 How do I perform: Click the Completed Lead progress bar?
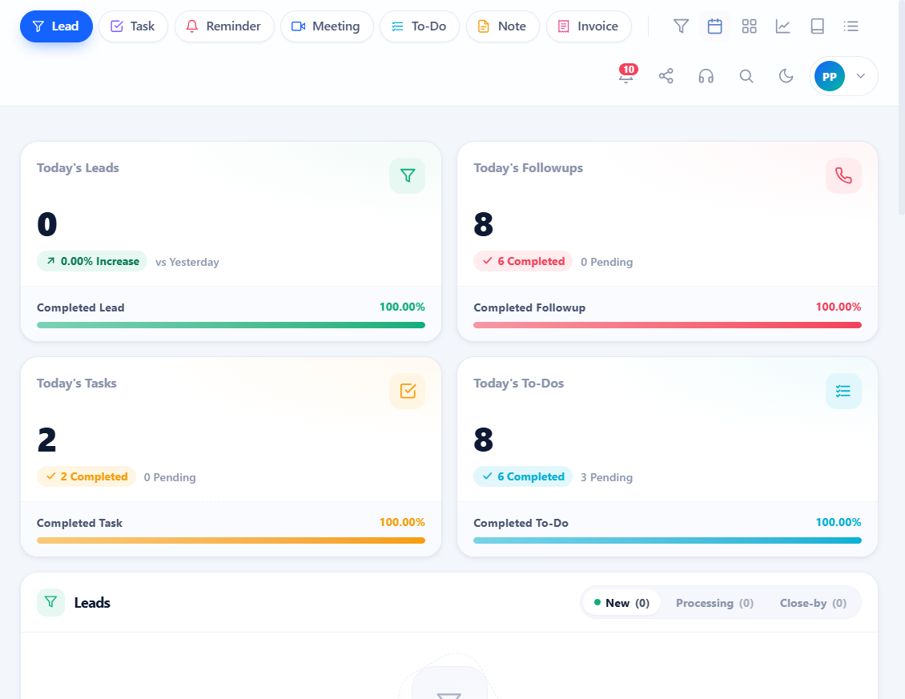pyautogui.click(x=231, y=325)
